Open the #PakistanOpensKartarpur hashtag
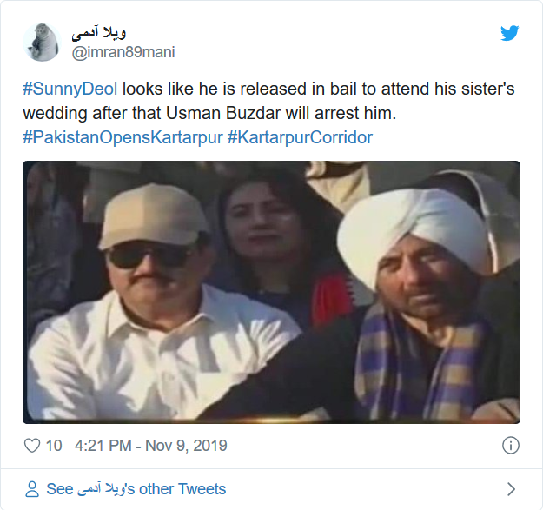 coord(123,137)
